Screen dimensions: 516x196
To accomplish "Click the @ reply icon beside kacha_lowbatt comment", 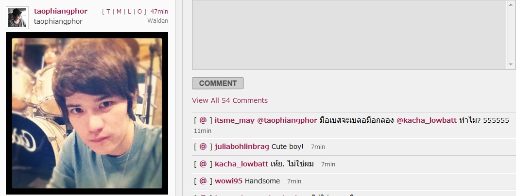I will coord(203,164).
